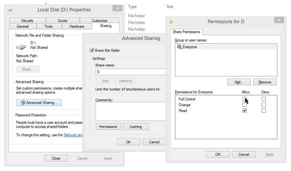
Task: Click the greyed Share... button
Action: 28,69
